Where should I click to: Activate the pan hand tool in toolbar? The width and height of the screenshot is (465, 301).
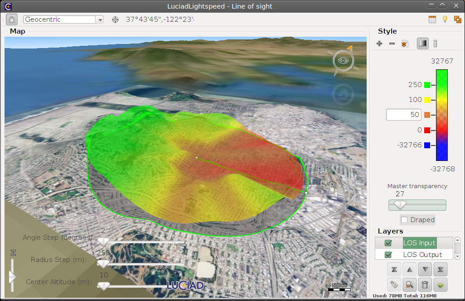(12, 19)
